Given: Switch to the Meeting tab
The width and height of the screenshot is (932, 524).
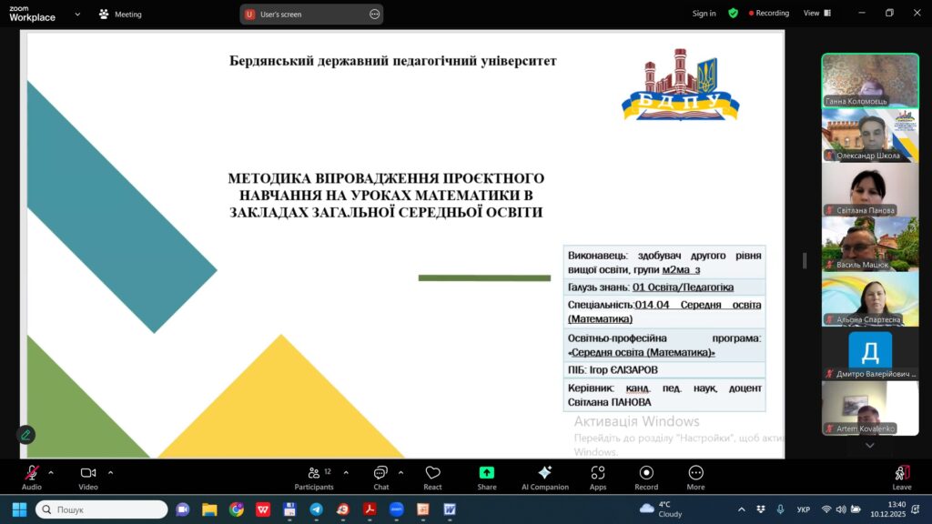Looking at the screenshot, I should 120,15.
